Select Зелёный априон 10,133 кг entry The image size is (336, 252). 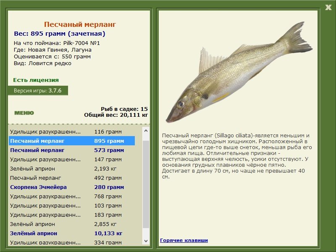72,233
